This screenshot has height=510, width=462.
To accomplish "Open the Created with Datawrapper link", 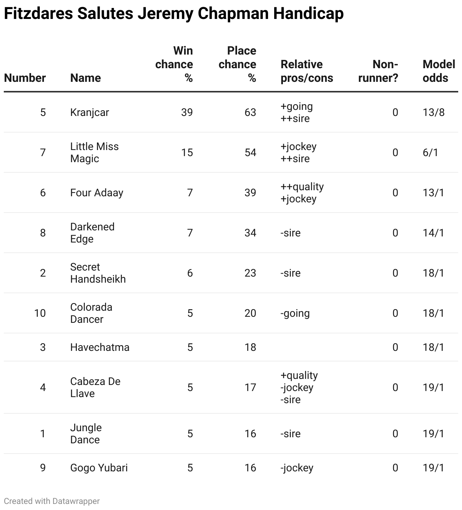I will pos(52,501).
